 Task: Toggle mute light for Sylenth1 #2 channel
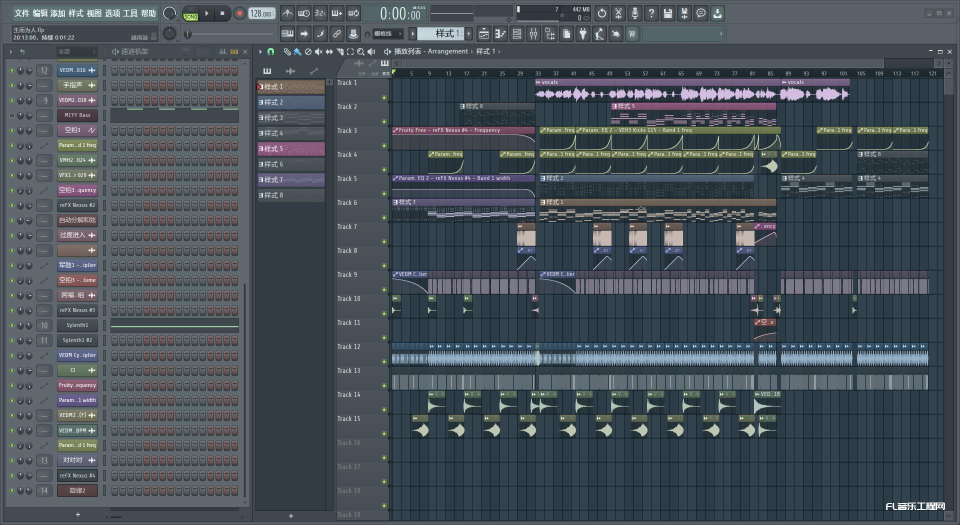coord(12,340)
